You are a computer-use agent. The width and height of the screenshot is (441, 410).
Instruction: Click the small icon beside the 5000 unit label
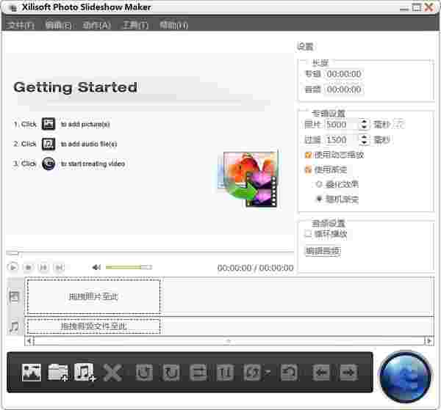398,124
